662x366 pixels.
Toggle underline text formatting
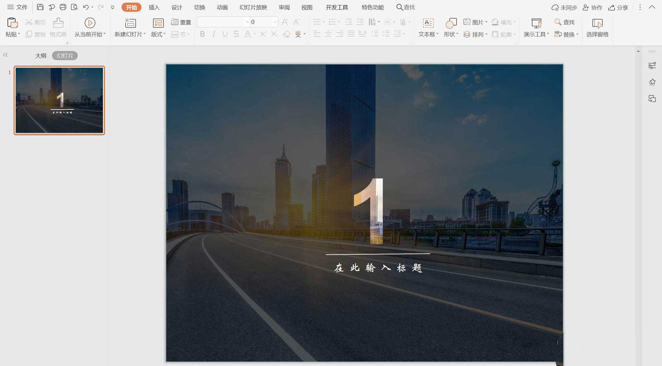pos(225,34)
